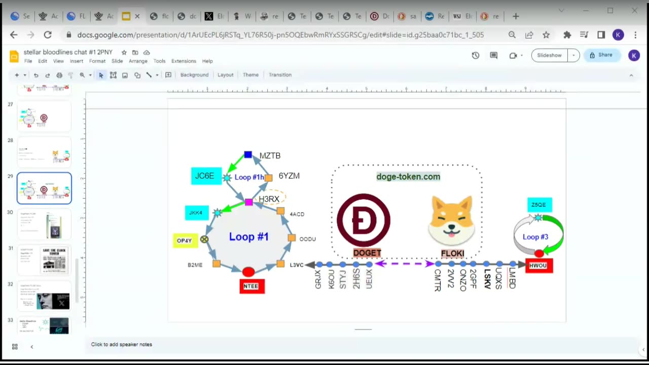The height and width of the screenshot is (365, 649).
Task: Open the browser Extensions puzzle icon
Action: (567, 35)
